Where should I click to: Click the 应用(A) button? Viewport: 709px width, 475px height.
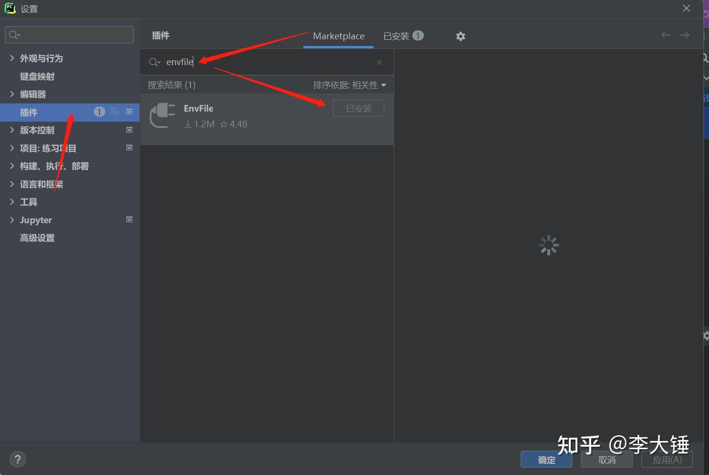(x=667, y=460)
